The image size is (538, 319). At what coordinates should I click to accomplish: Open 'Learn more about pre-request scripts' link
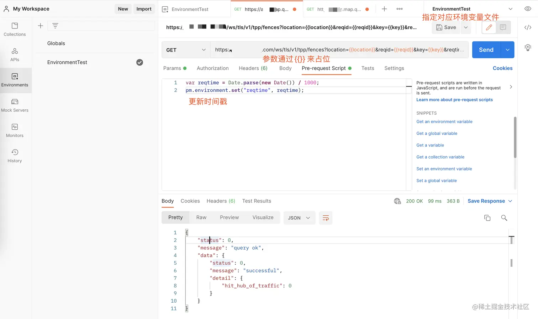(x=454, y=100)
